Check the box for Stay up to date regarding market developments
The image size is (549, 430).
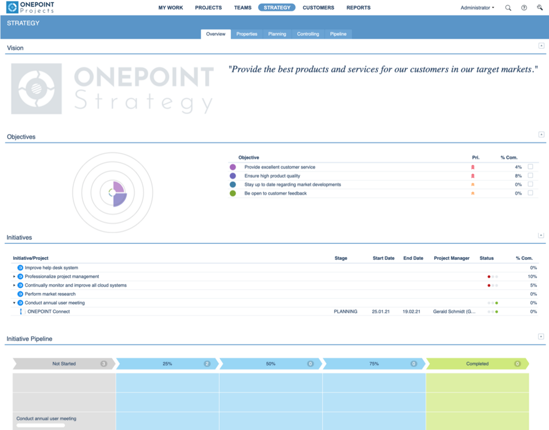coord(529,185)
